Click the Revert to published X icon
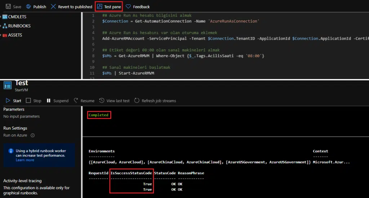Screen dimensions: 369x198 click(53, 6)
